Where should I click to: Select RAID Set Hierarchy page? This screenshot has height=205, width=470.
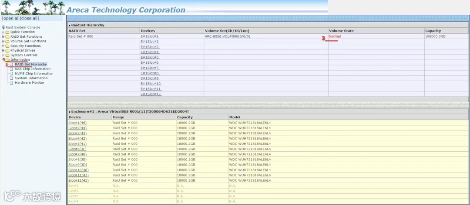tap(31, 65)
